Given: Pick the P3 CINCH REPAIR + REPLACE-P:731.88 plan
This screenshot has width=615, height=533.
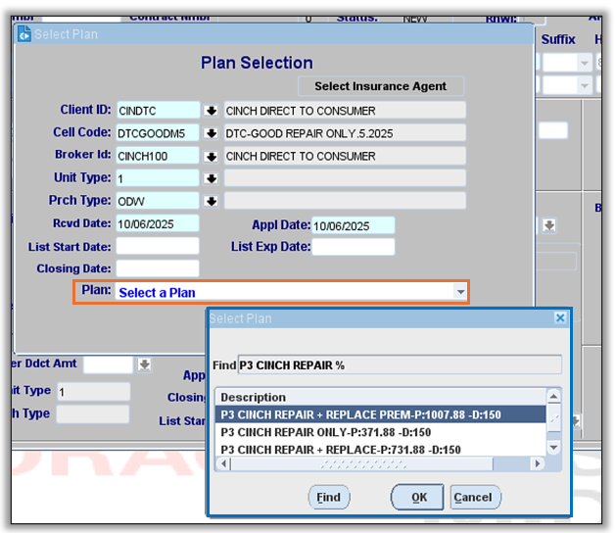Looking at the screenshot, I should coord(341,450).
